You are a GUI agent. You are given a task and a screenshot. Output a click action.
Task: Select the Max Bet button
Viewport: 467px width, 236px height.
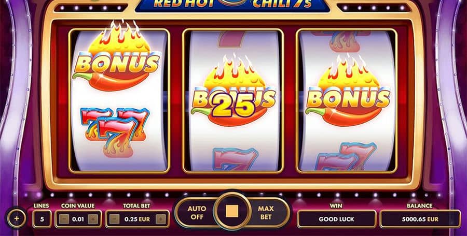pos(266,213)
